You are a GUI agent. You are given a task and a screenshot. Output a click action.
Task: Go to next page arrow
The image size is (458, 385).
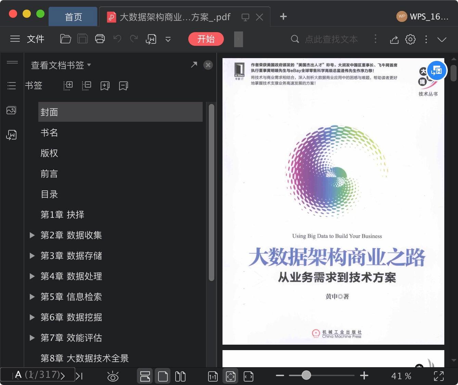click(63, 376)
